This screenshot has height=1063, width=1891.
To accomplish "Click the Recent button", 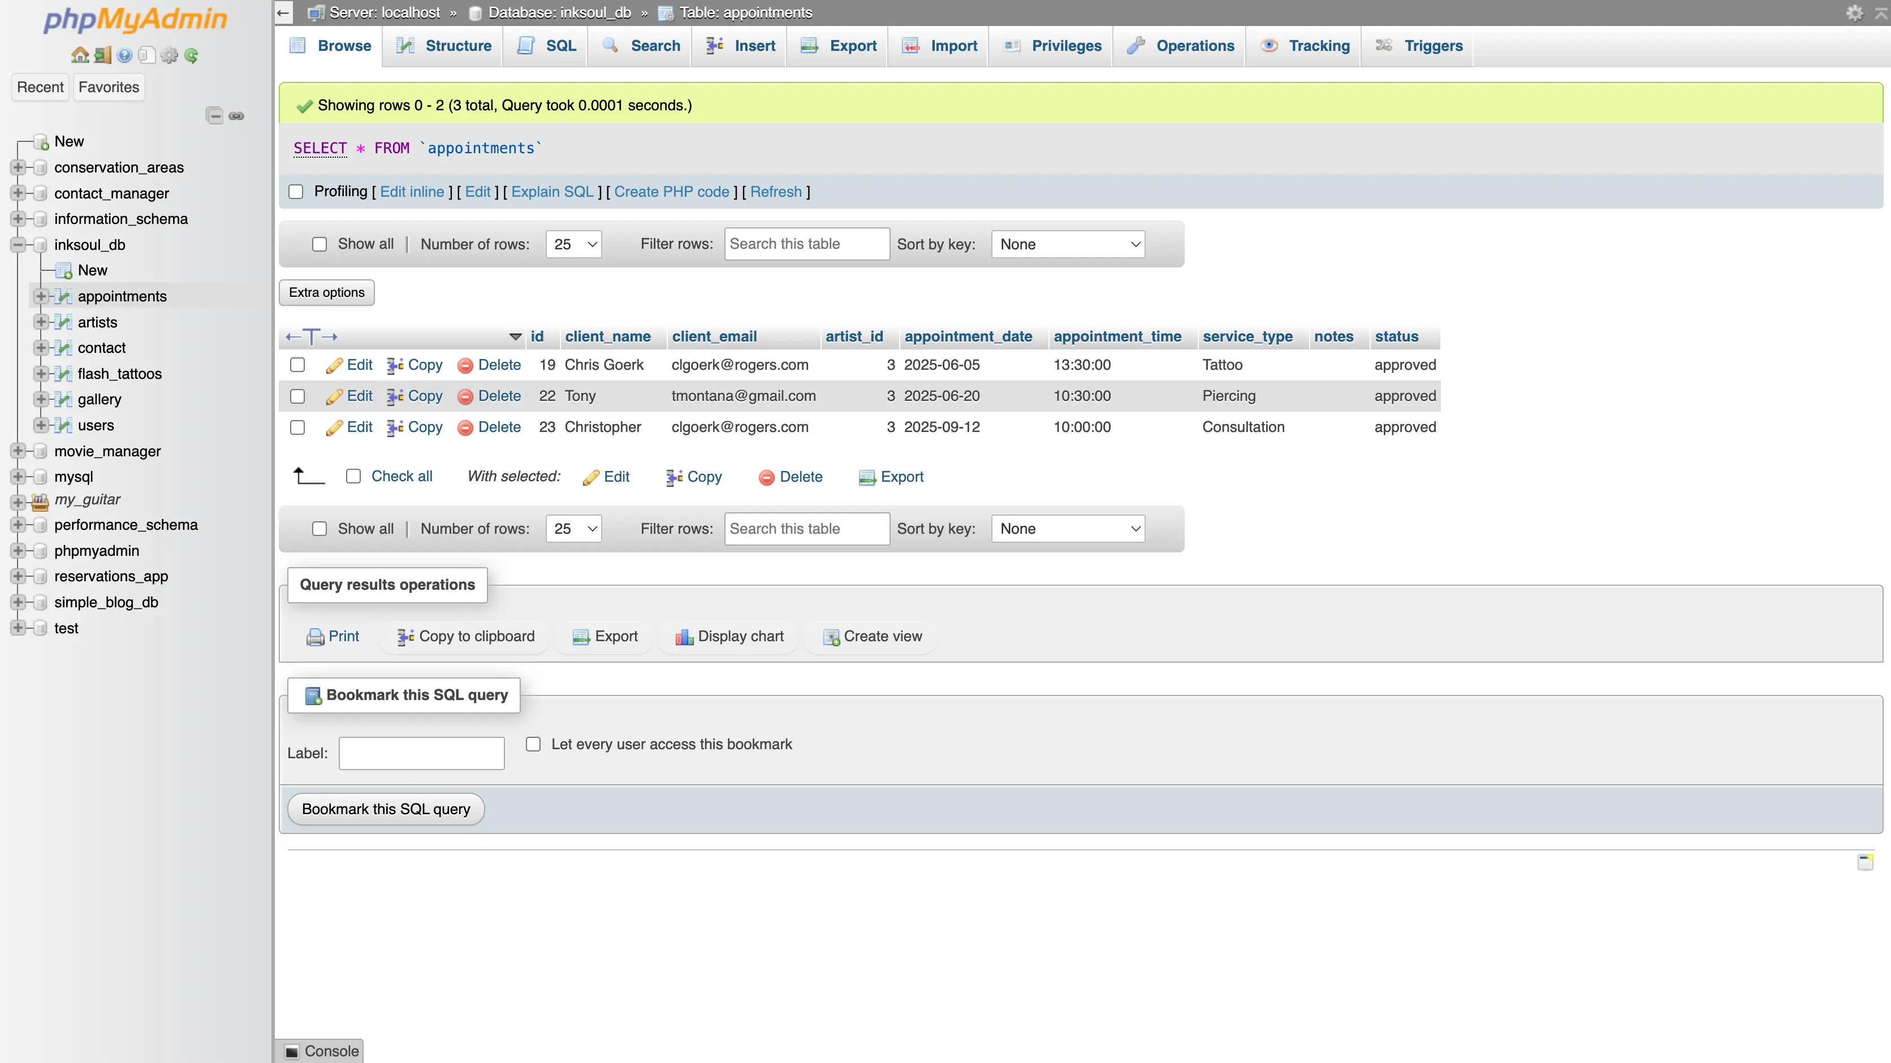I will [40, 88].
